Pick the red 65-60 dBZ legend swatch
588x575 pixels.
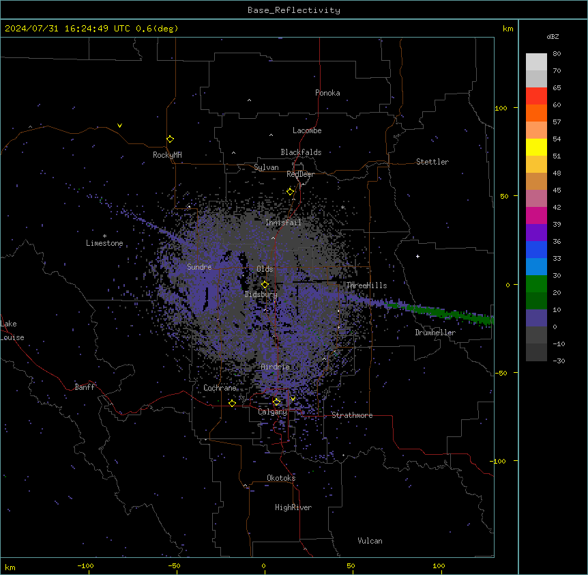coord(536,96)
